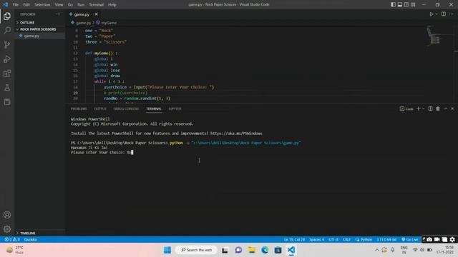Open errors and warnings in status bar
458x257 pixels.
coord(12,240)
